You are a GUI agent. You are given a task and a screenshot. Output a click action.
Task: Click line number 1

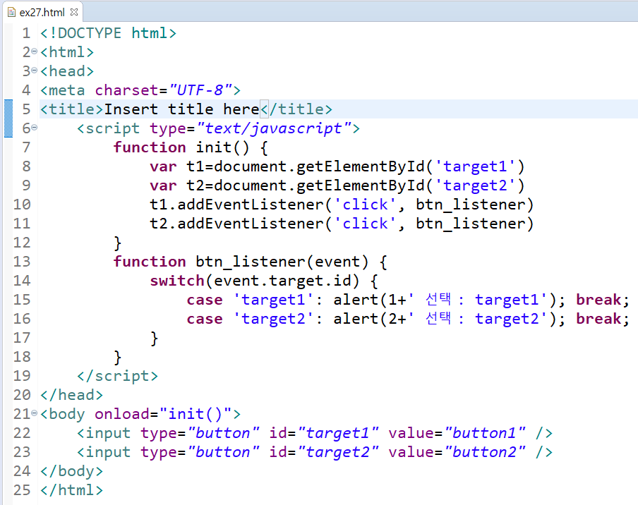26,33
